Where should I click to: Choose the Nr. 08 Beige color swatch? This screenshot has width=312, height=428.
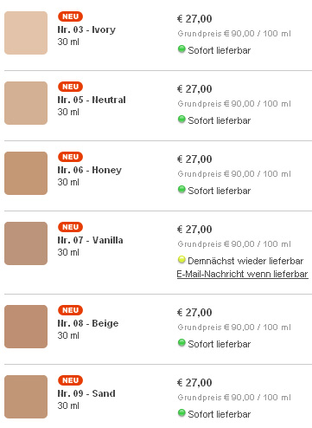pyautogui.click(x=26, y=327)
